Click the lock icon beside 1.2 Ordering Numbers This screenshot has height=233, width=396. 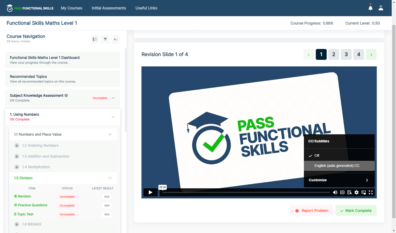pyautogui.click(x=17, y=145)
